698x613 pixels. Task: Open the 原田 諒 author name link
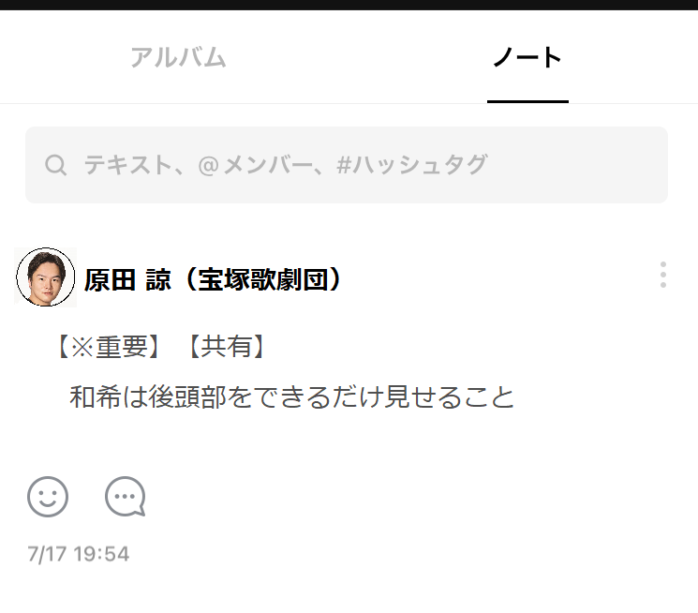click(127, 279)
